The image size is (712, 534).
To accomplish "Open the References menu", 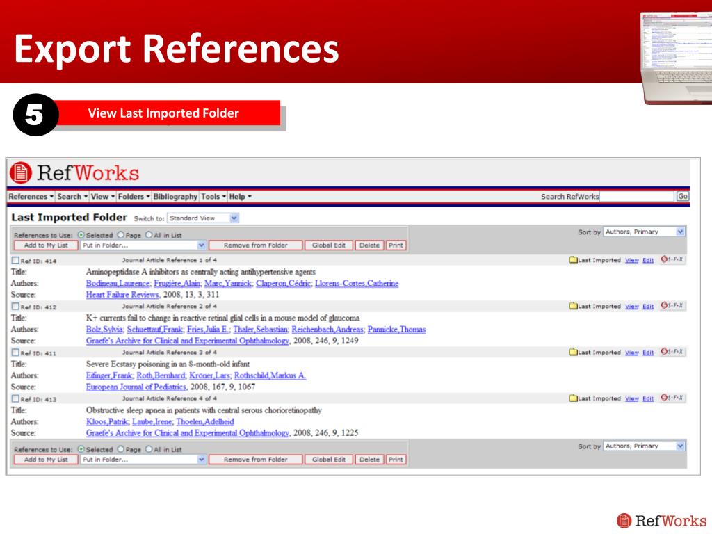I will tap(31, 197).
